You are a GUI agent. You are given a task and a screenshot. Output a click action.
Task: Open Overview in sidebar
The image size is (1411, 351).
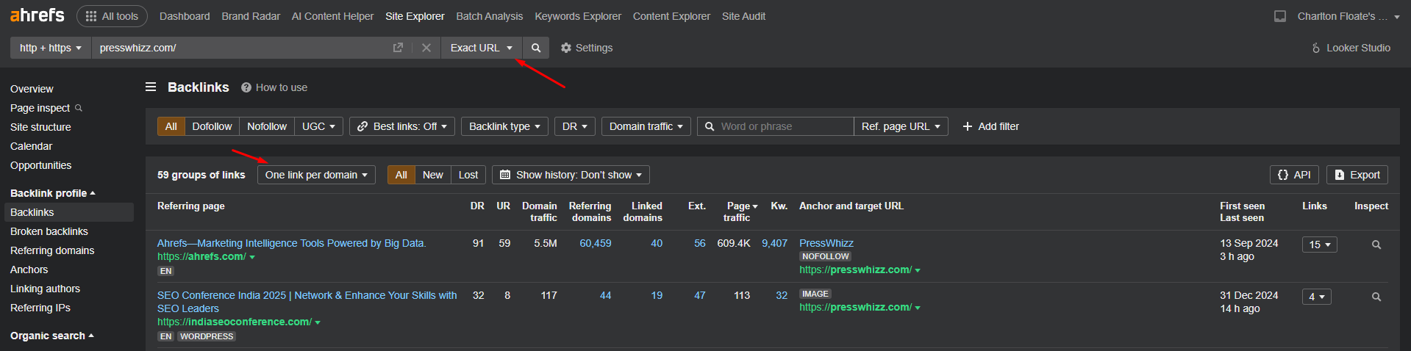coord(32,89)
